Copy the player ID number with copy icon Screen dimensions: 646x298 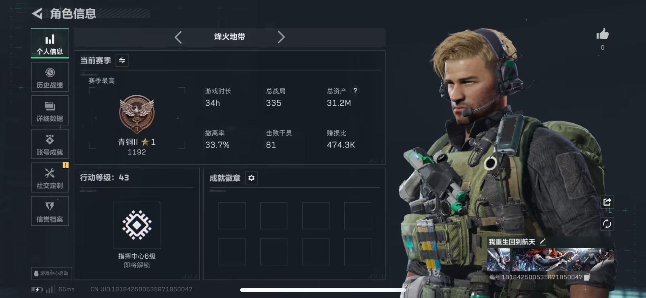[x=587, y=277]
